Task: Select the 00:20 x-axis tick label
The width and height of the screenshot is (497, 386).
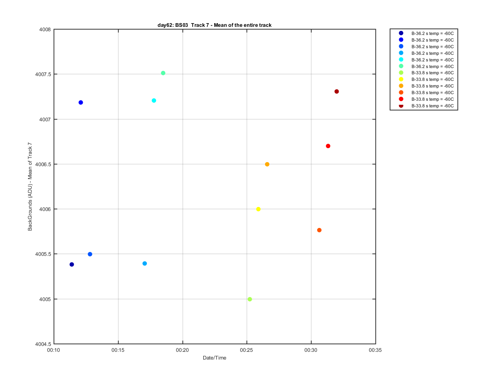Action: pyautogui.click(x=182, y=350)
